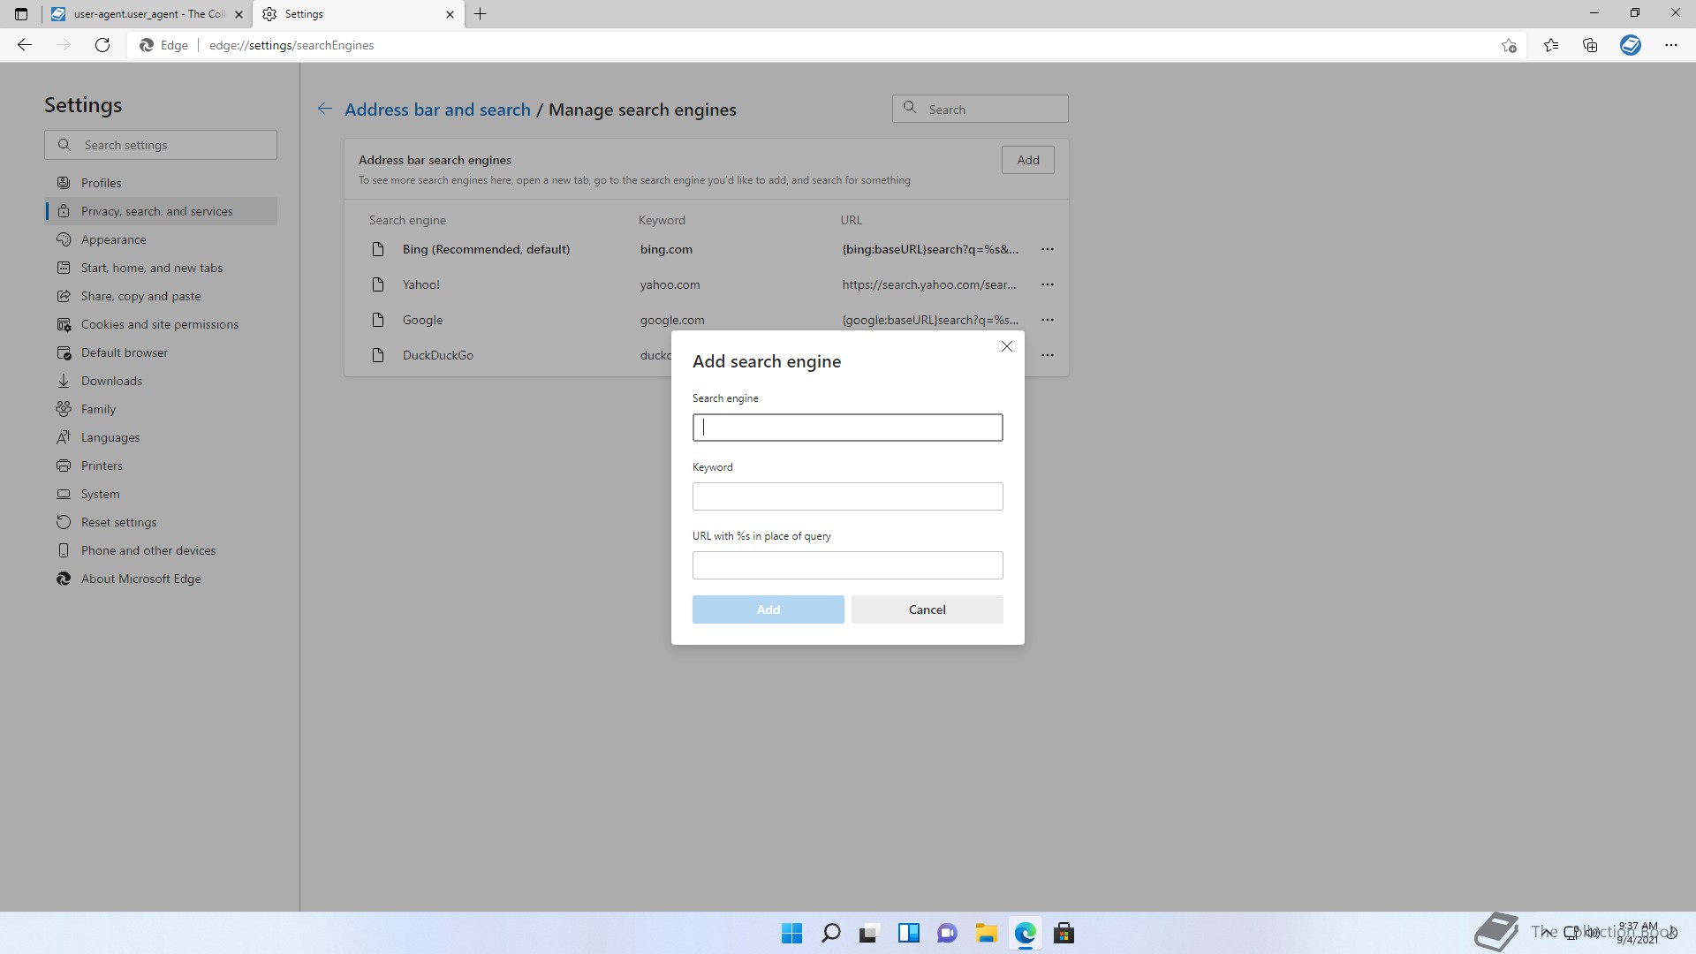
Task: Open Task View on taskbar
Action: 869,933
